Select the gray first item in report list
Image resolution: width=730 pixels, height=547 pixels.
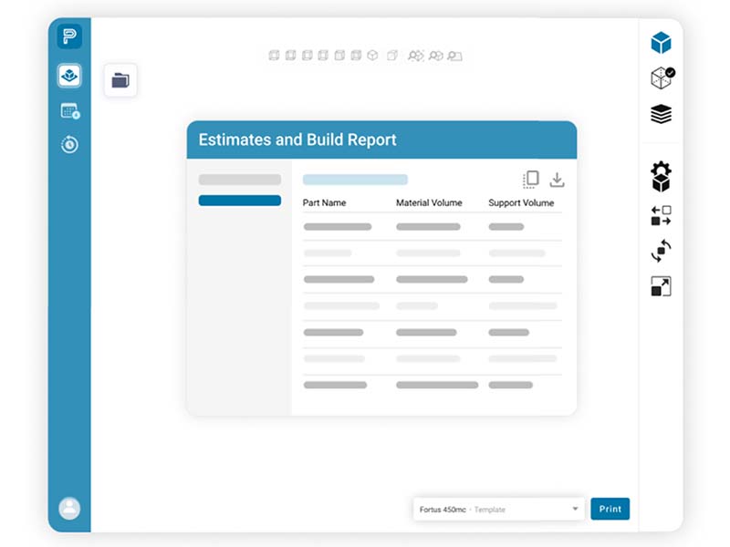click(x=239, y=180)
